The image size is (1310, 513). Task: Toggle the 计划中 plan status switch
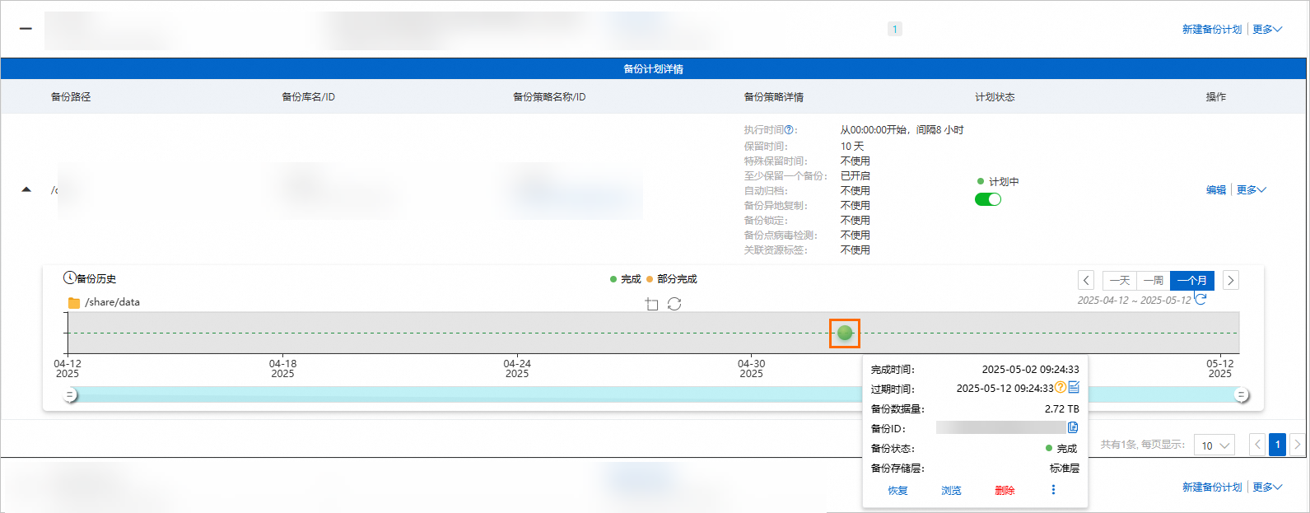988,199
